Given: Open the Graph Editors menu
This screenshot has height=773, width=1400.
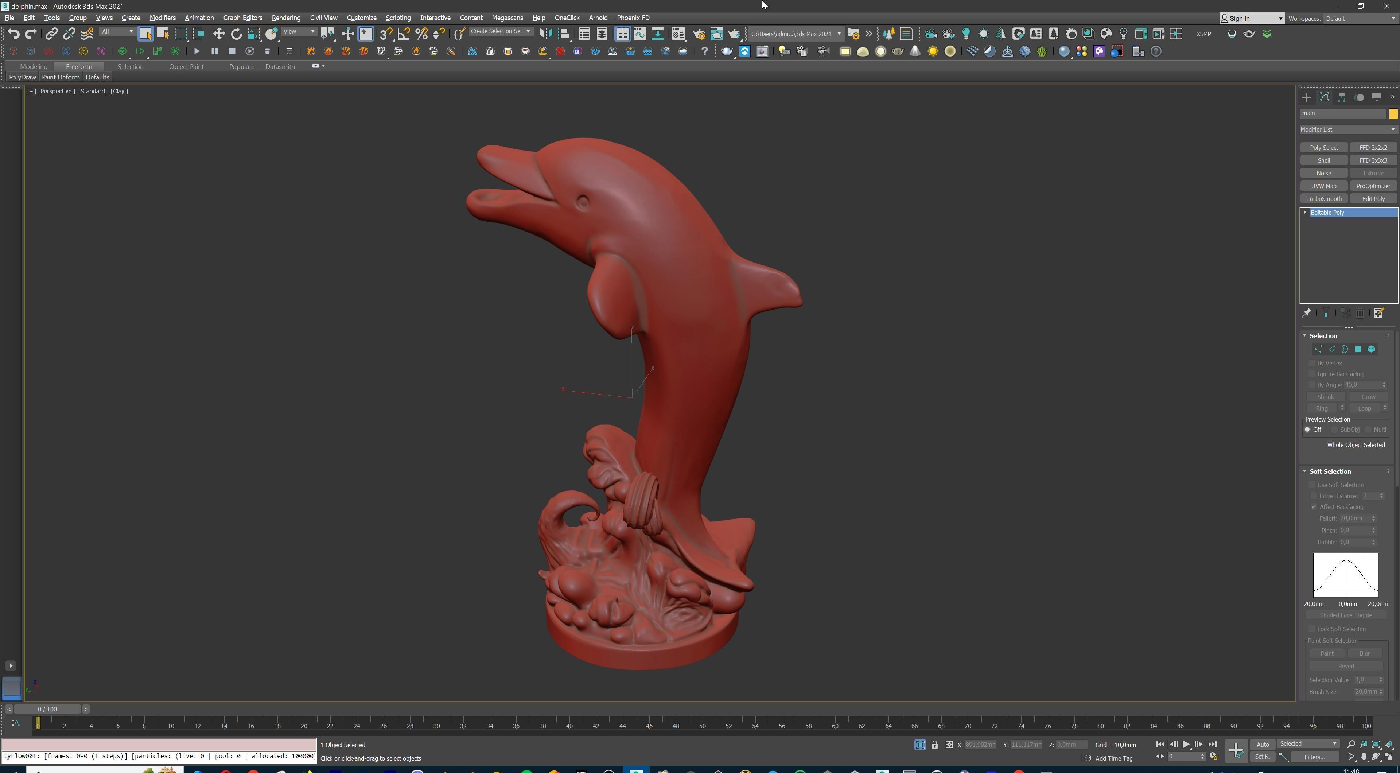Looking at the screenshot, I should pyautogui.click(x=242, y=18).
